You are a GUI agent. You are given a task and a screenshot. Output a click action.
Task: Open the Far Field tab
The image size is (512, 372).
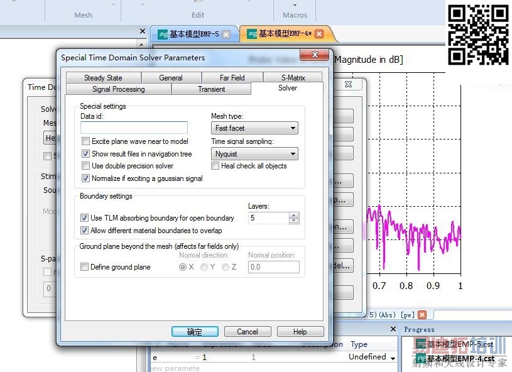point(232,78)
